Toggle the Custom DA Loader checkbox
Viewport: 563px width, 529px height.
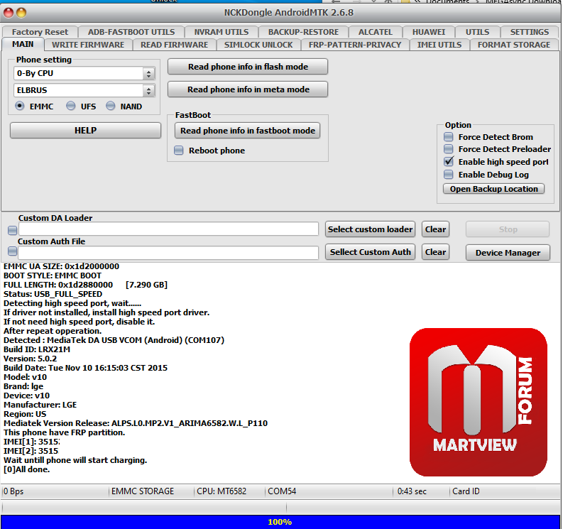[12, 230]
